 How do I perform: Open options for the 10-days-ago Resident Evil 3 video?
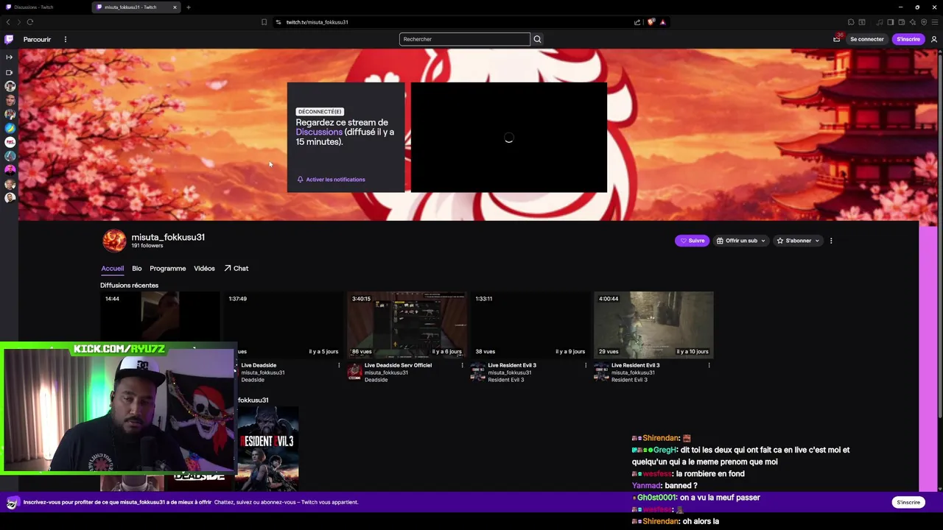tap(709, 365)
